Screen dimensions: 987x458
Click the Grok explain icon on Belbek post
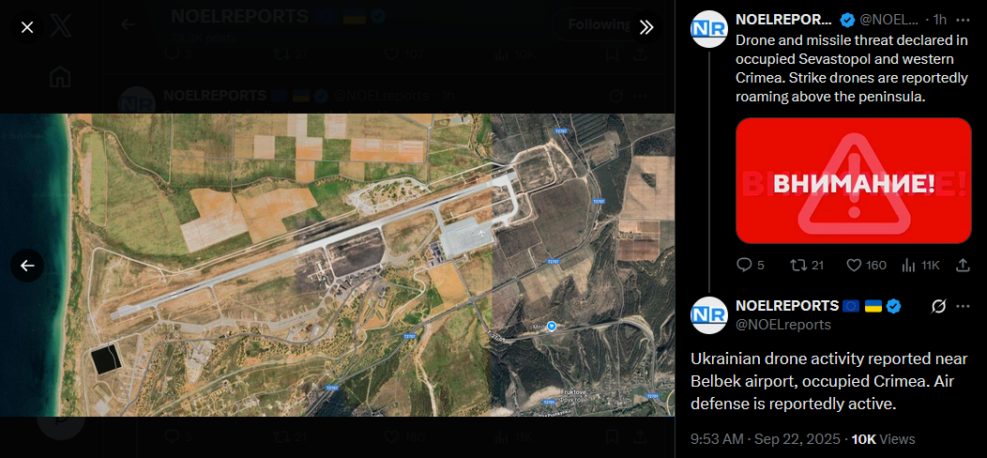coord(938,306)
